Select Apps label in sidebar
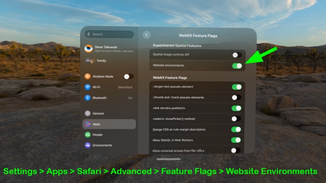The height and width of the screenshot is (183, 326). pyautogui.click(x=96, y=124)
